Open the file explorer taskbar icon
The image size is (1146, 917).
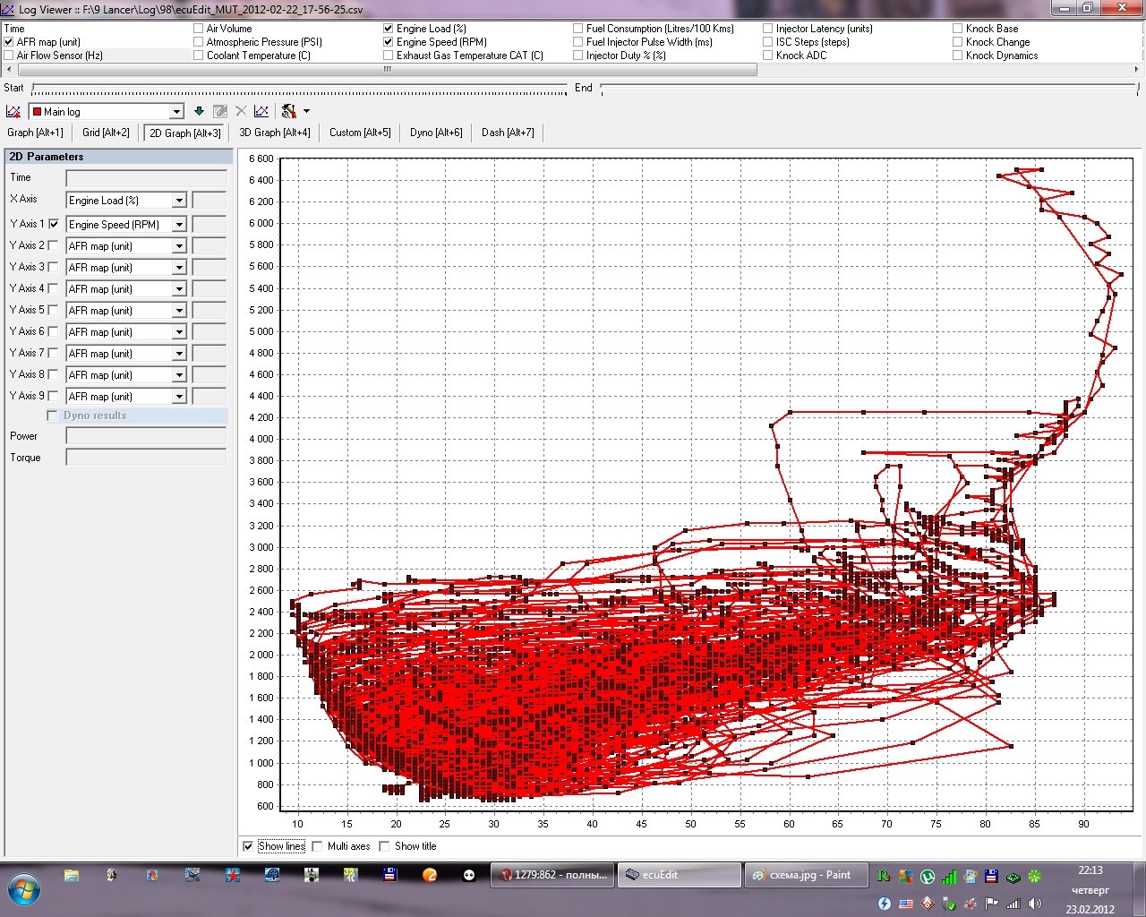[72, 875]
